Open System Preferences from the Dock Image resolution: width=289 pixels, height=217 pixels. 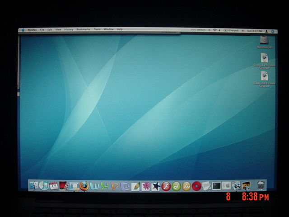227,185
